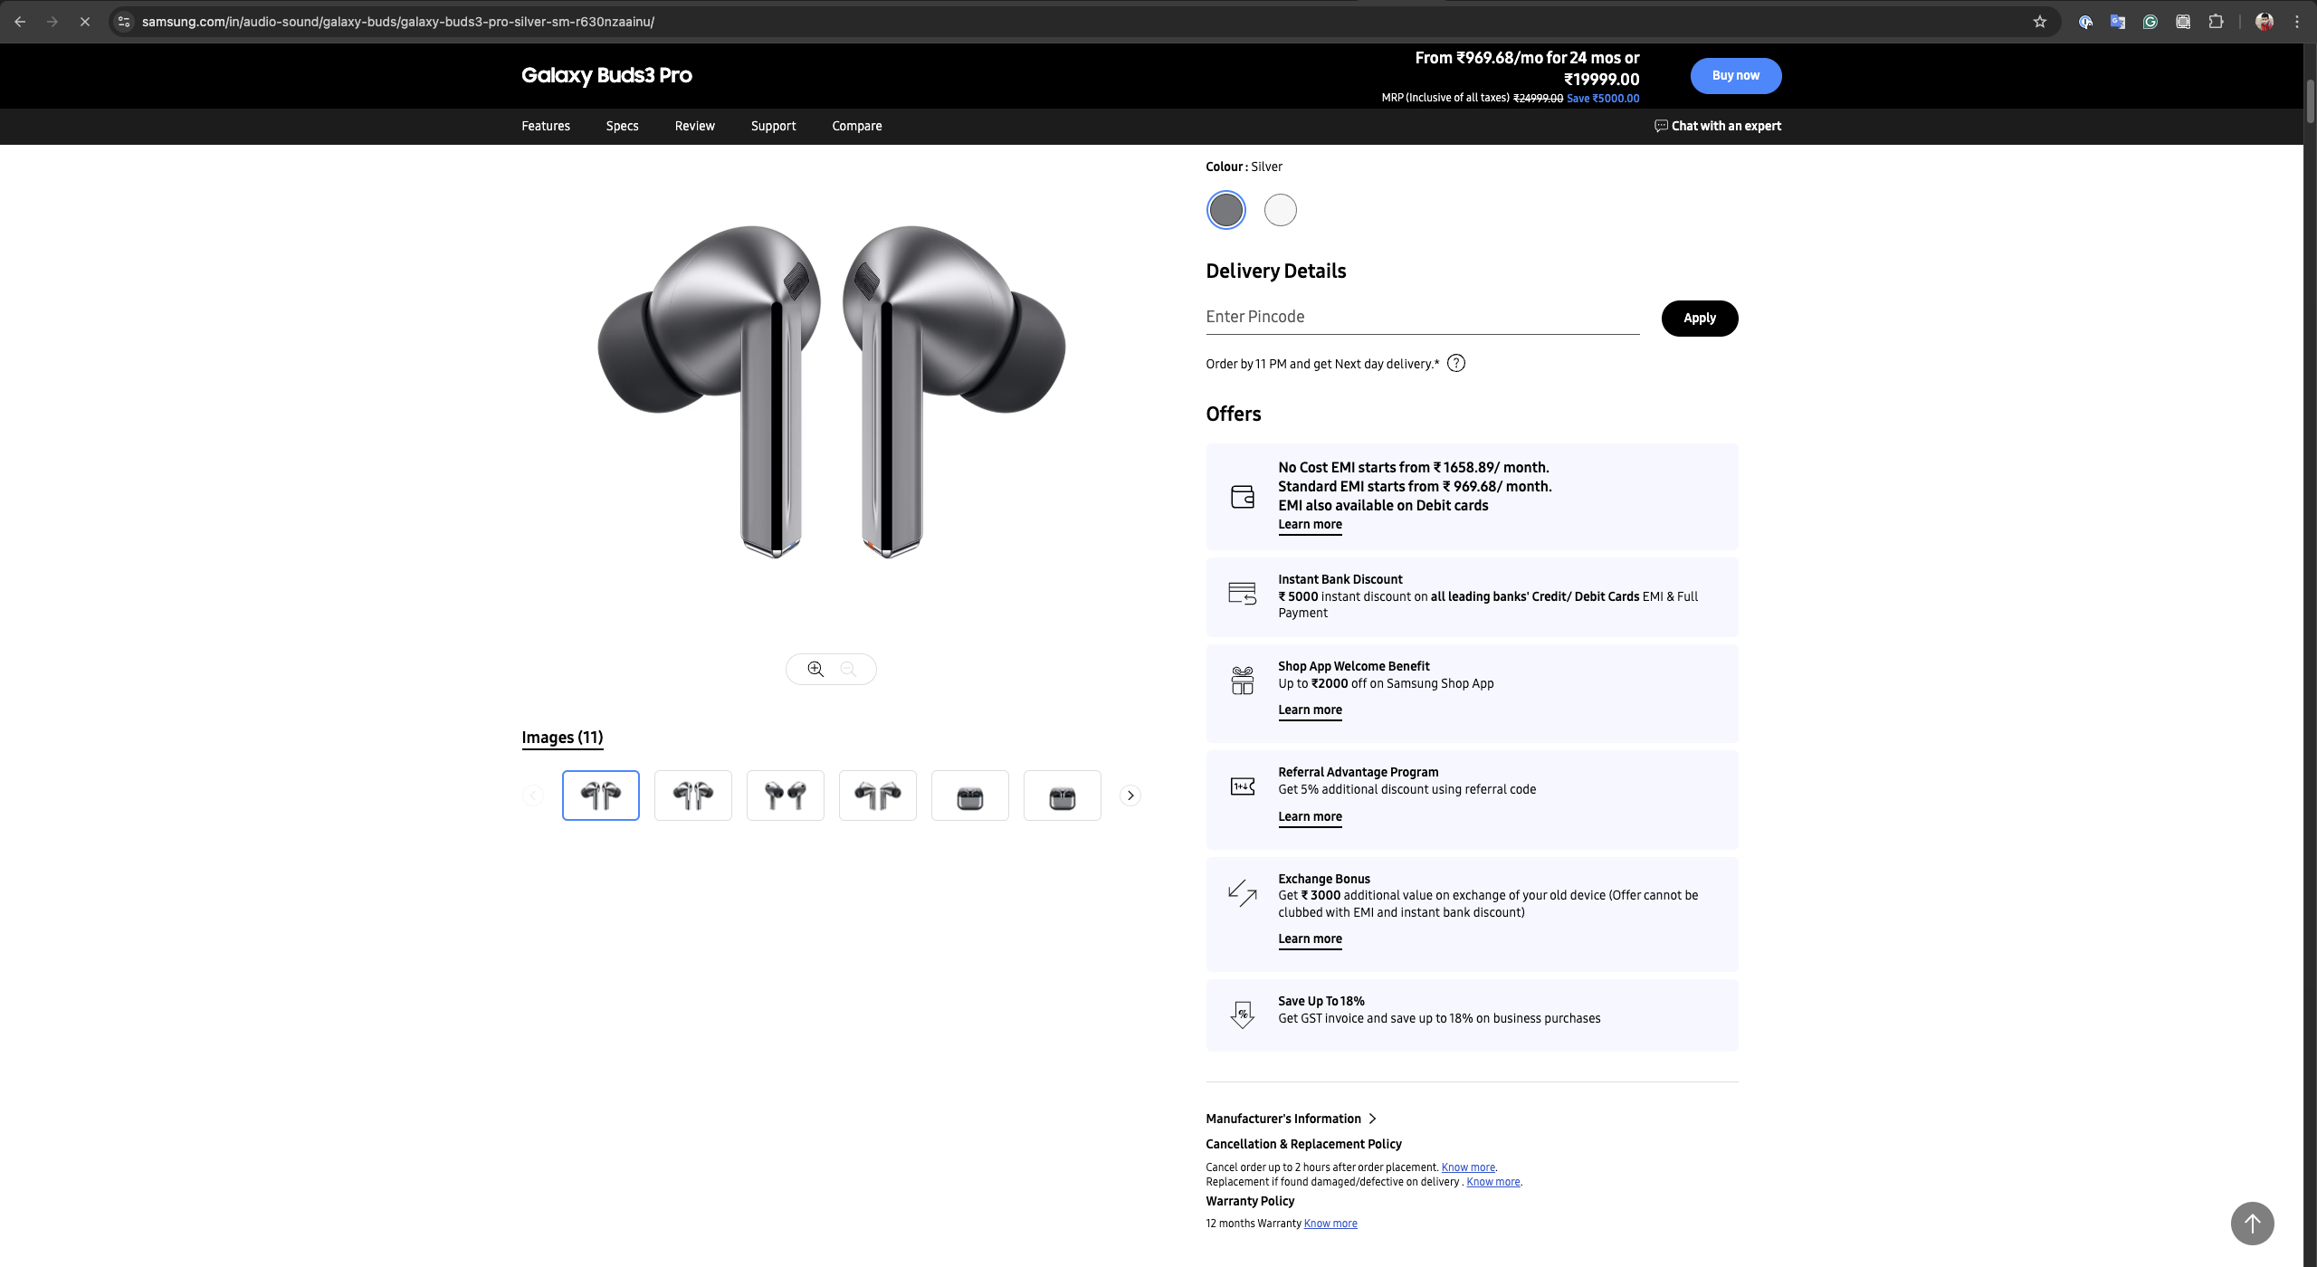Click the next-day delivery help question mark icon
This screenshot has height=1267, width=2317.
click(1455, 364)
